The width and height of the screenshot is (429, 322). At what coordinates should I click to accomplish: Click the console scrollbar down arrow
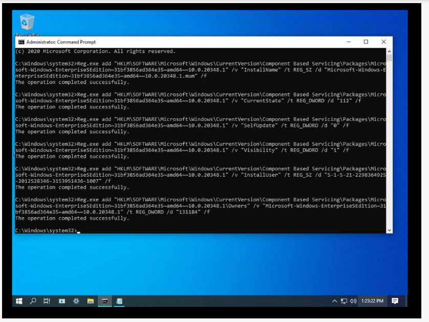click(x=390, y=230)
